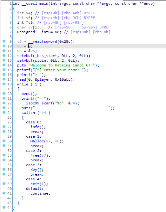Toggle breakpoint dot on line 27
The image size is (166, 212).
click(4, 127)
